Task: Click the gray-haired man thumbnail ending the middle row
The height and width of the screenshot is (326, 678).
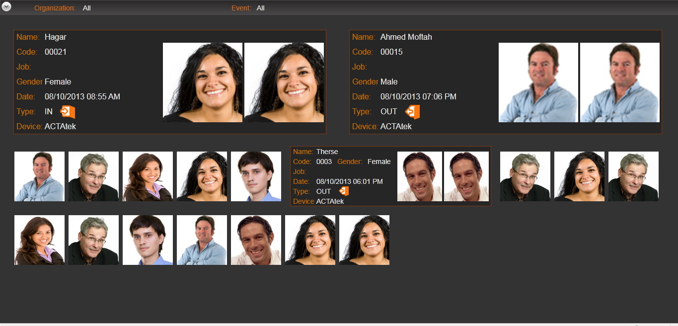Action: coord(633,176)
